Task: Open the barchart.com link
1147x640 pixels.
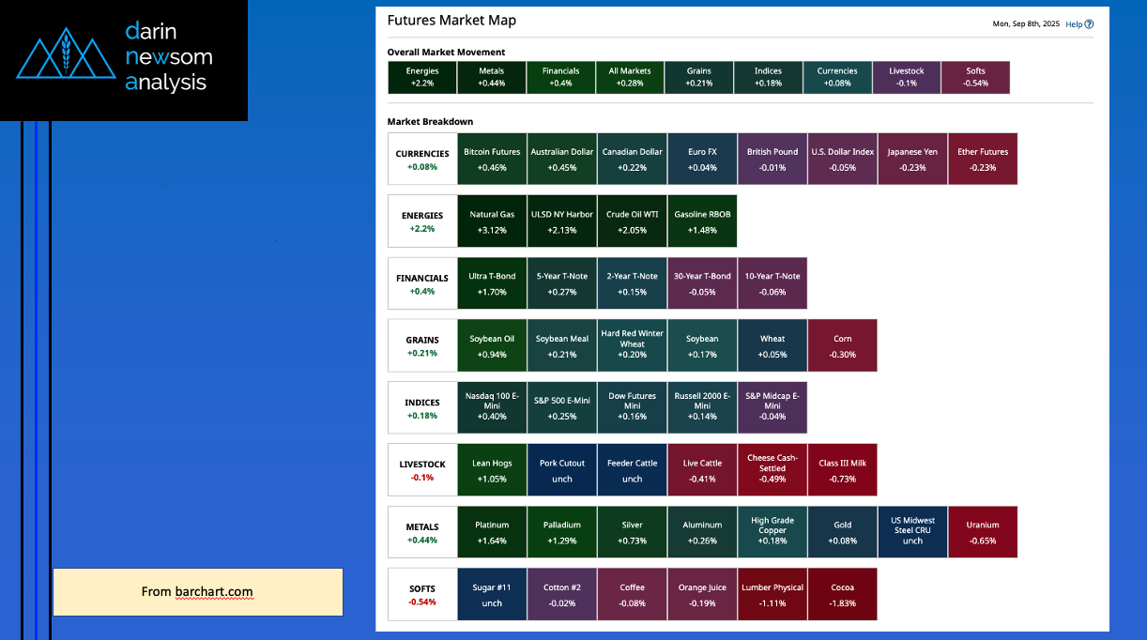Action: (x=213, y=592)
